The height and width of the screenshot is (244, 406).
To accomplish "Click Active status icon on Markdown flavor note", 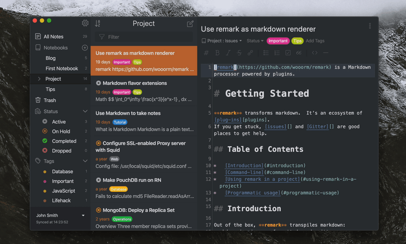I will 98,83.
